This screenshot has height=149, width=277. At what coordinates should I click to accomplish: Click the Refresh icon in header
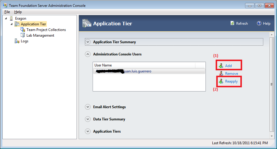pos(232,23)
